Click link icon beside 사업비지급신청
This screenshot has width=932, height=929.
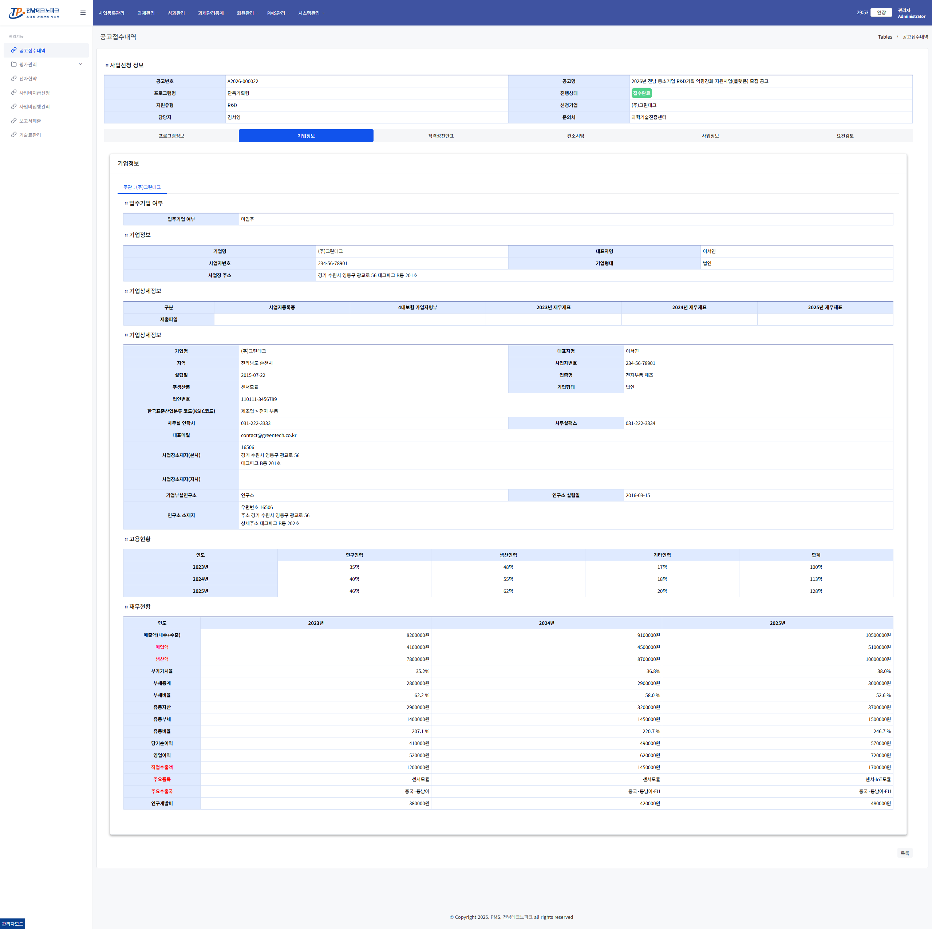pyautogui.click(x=14, y=92)
